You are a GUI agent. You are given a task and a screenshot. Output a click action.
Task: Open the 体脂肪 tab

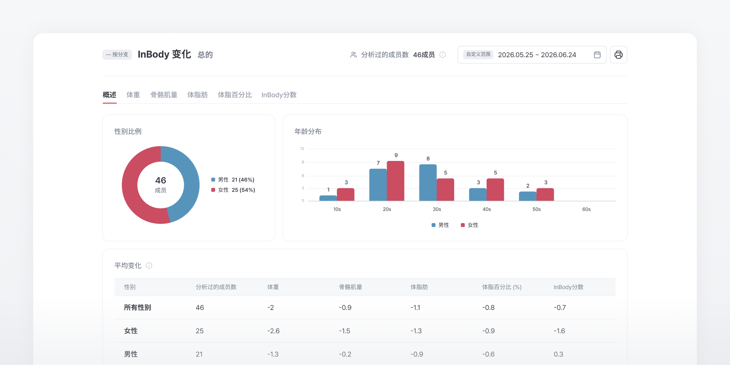tap(197, 95)
